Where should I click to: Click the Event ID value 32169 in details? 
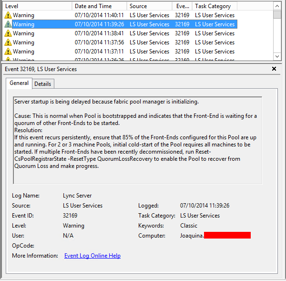tap(70, 216)
